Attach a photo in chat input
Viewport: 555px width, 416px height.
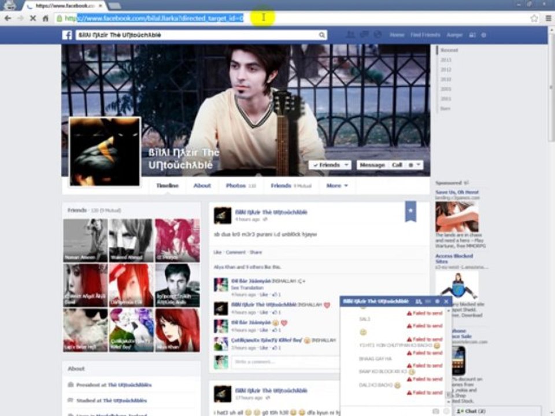(x=436, y=411)
